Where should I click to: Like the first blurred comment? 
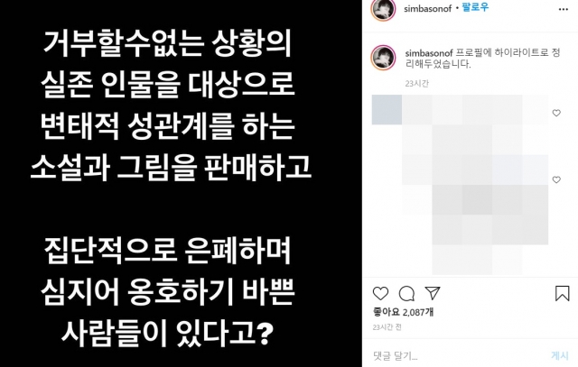556,113
